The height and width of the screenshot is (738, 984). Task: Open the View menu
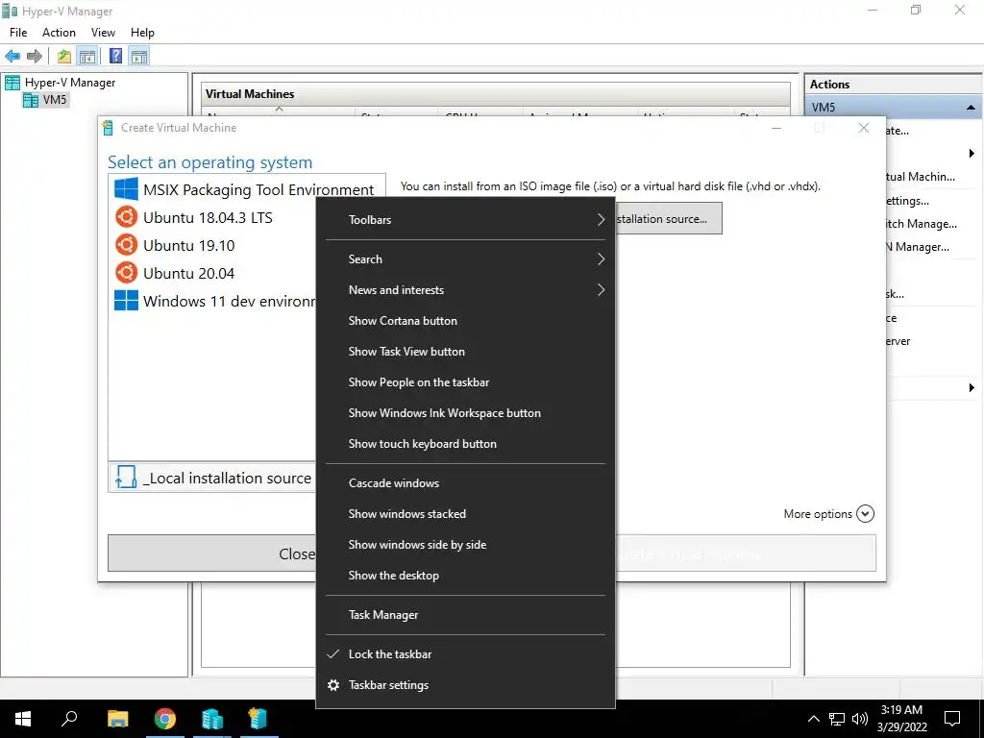click(x=103, y=33)
